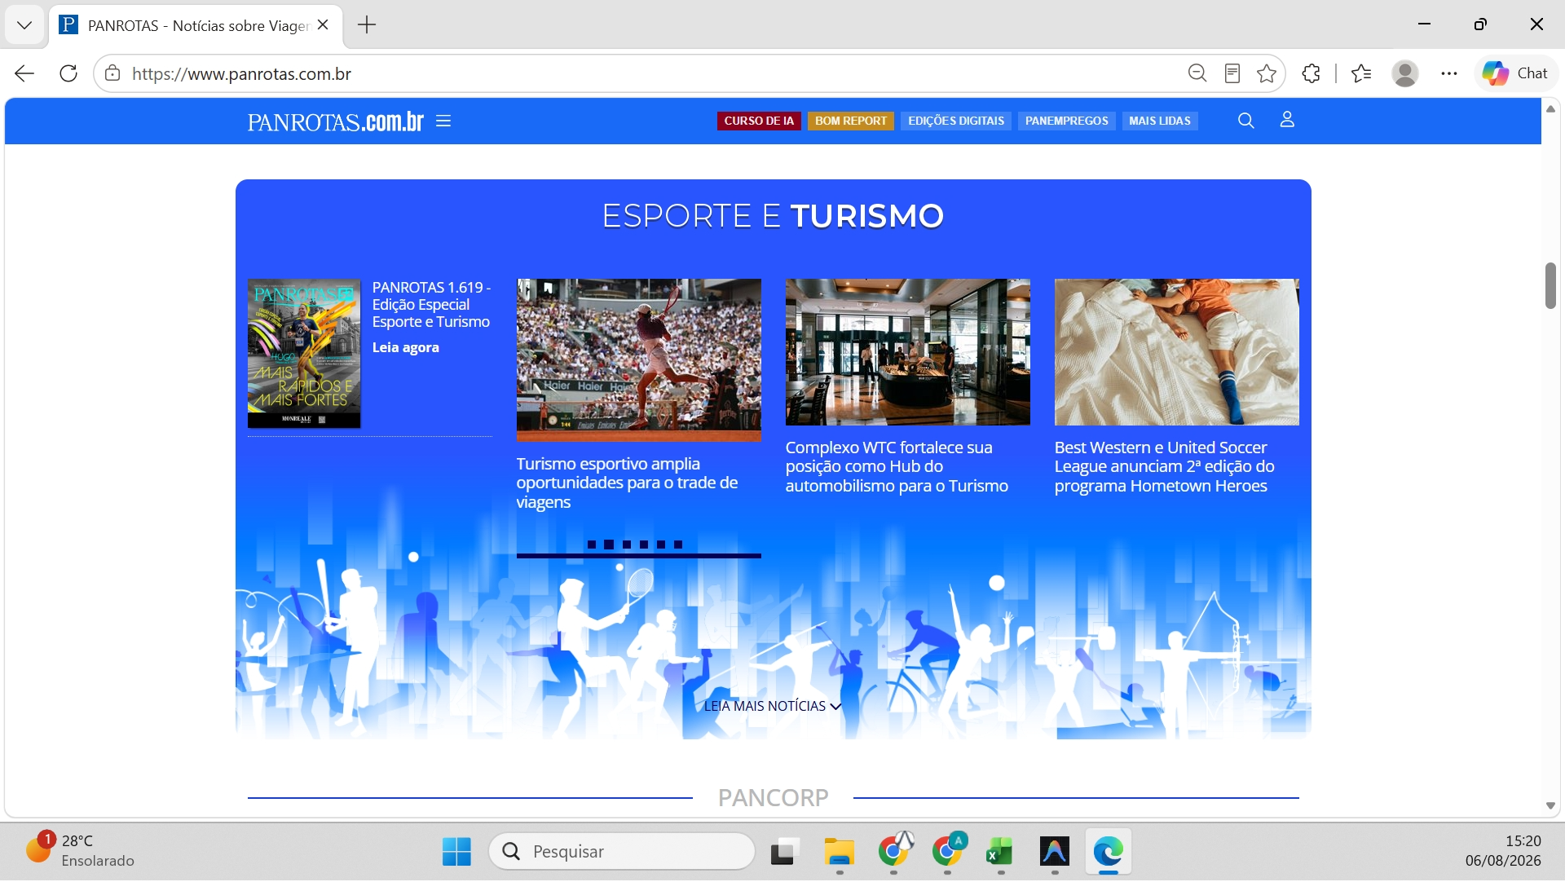The image size is (1565, 882).
Task: Select the last carousel indicator dot
Action: coord(678,545)
